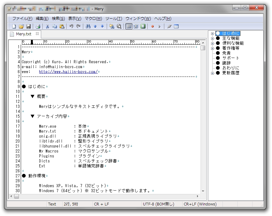Click the Find Next down arrow icon
272x216 pixels.
tap(102, 26)
